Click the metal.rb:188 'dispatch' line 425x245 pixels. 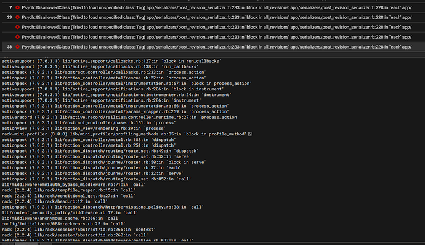pyautogui.click(x=89, y=140)
